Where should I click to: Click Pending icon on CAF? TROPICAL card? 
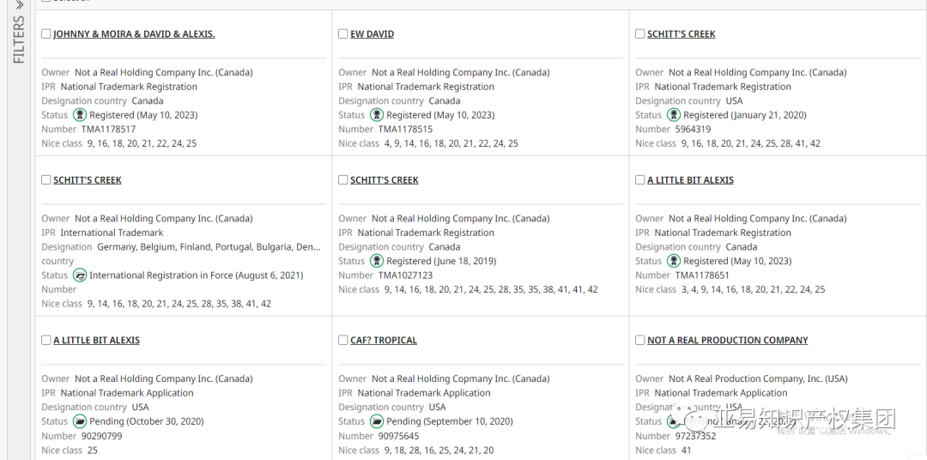tap(377, 421)
